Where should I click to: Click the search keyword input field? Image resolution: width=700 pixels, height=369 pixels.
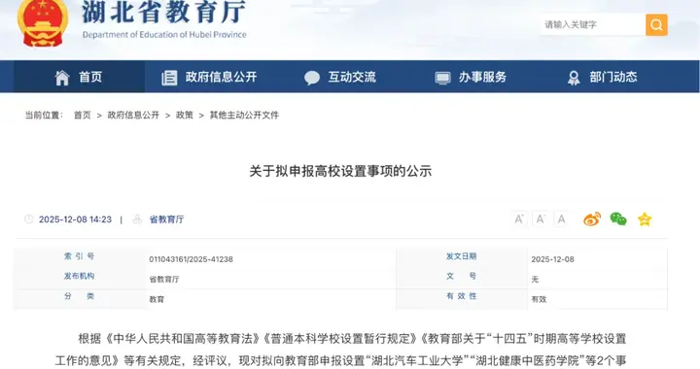point(592,24)
